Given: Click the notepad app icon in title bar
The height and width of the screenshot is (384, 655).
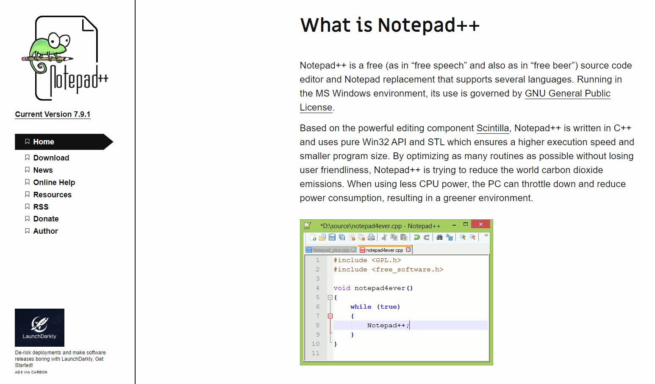Looking at the screenshot, I should click(308, 226).
